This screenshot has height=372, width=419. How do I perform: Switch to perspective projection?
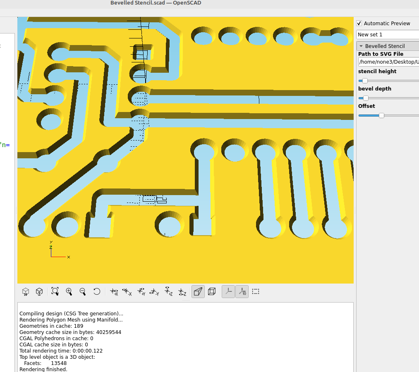[x=198, y=291]
